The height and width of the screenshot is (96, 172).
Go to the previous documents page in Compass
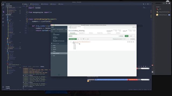(127, 39)
